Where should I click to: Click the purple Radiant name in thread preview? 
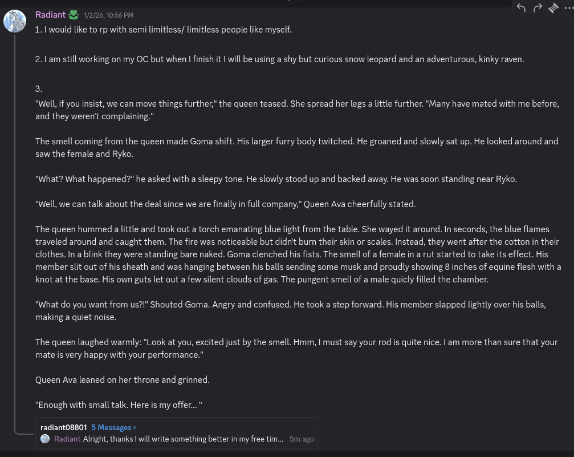67,439
